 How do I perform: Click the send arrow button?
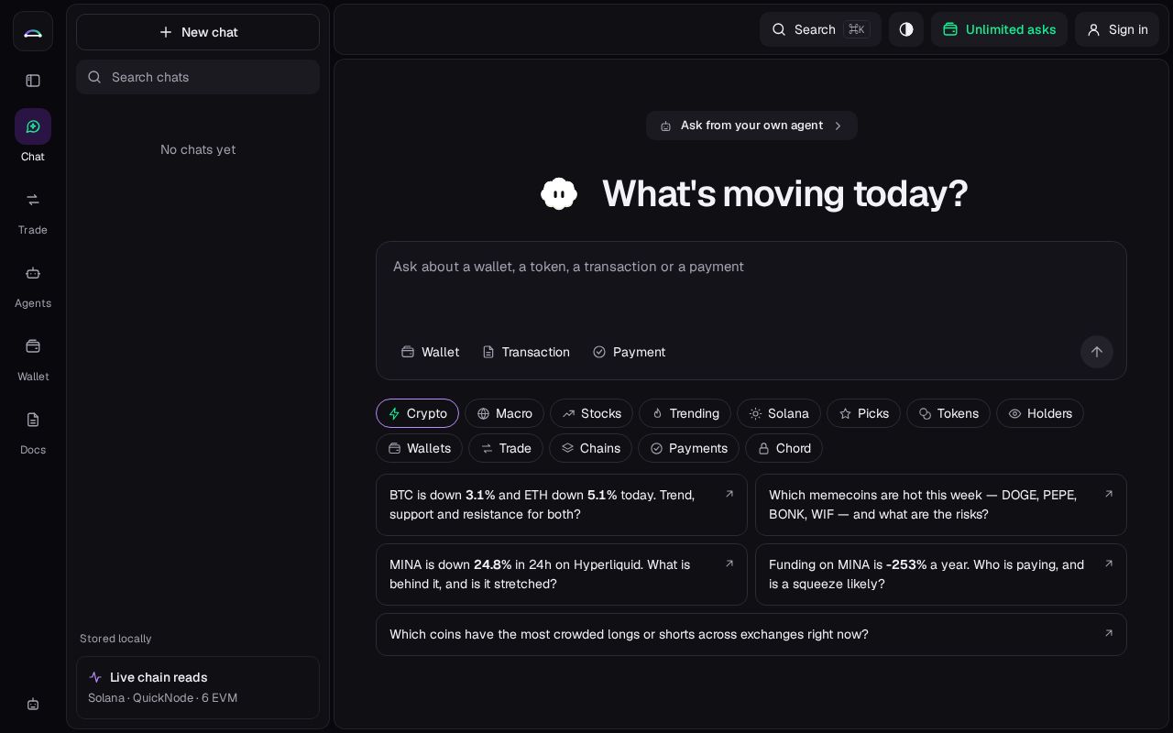(x=1097, y=352)
